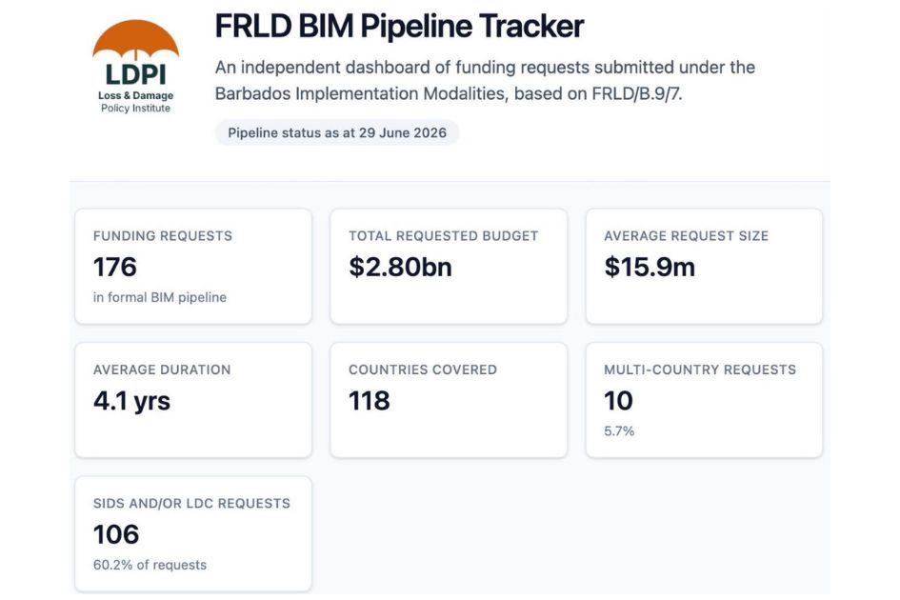900x600 pixels.
Task: Open the Countries Covered card
Action: [x=449, y=400]
